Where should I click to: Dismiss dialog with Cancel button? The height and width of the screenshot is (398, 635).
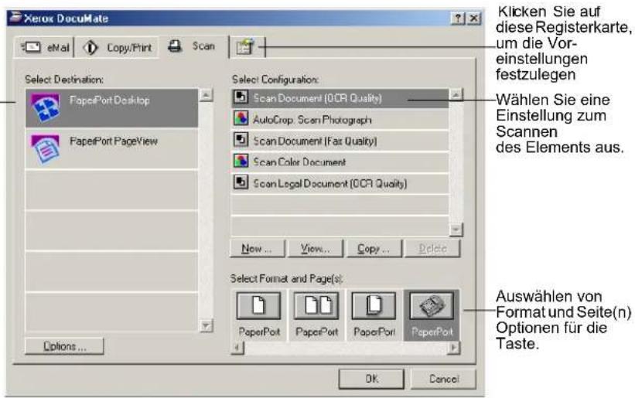(x=443, y=379)
